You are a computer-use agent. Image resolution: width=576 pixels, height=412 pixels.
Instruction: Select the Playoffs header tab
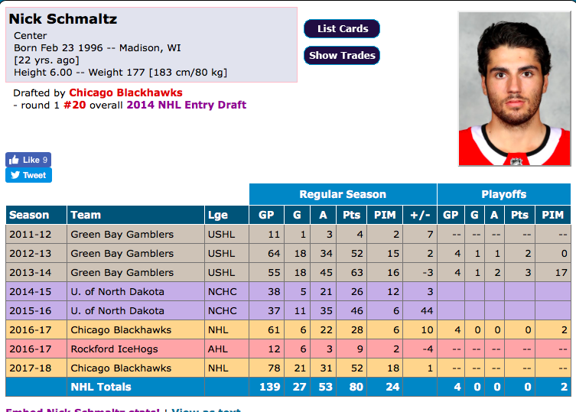pyautogui.click(x=503, y=194)
